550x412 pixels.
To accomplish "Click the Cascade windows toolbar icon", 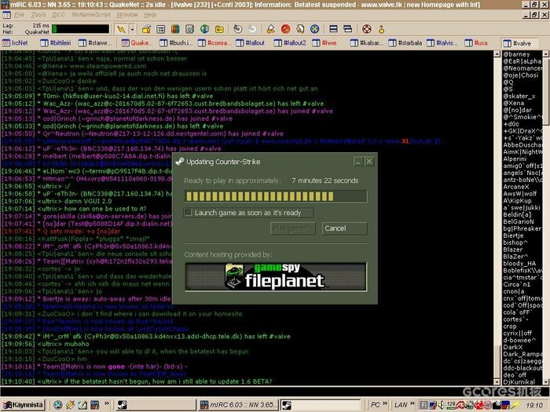I will [x=347, y=29].
